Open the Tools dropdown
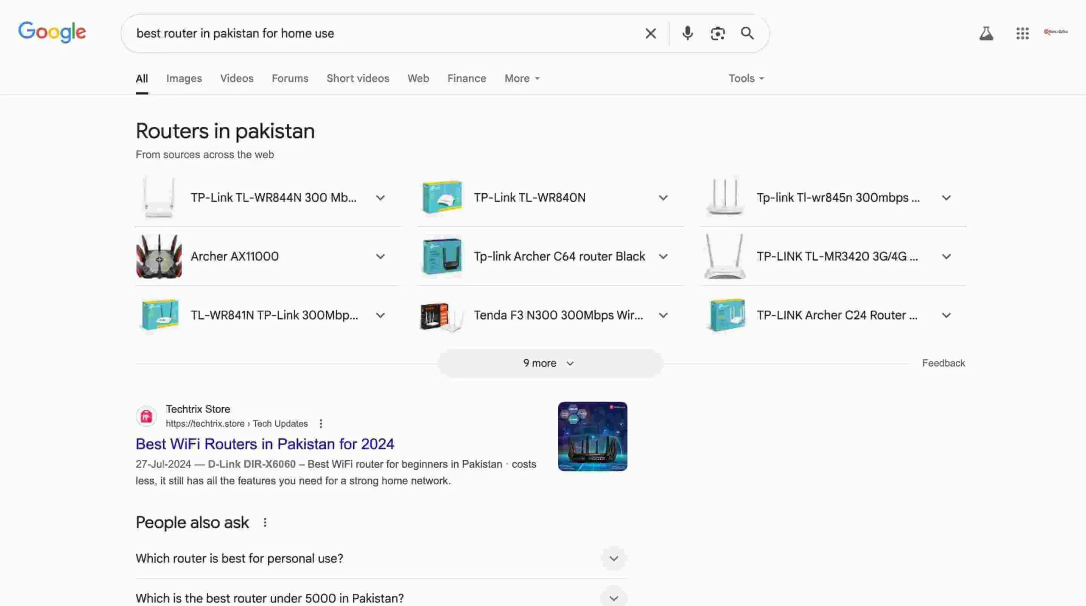Image resolution: width=1086 pixels, height=606 pixels. point(745,78)
